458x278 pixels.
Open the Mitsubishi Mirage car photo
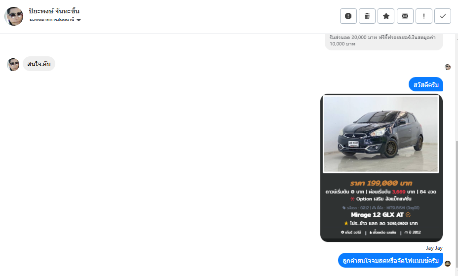(381, 134)
